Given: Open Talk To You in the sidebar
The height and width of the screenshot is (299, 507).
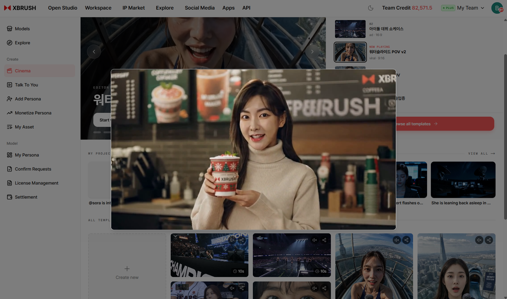Looking at the screenshot, I should pyautogui.click(x=40, y=85).
